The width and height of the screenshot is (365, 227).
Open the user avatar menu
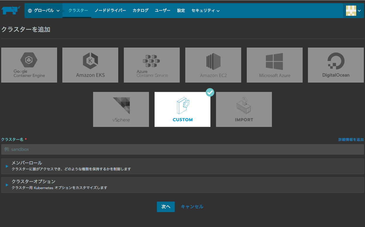pos(354,11)
